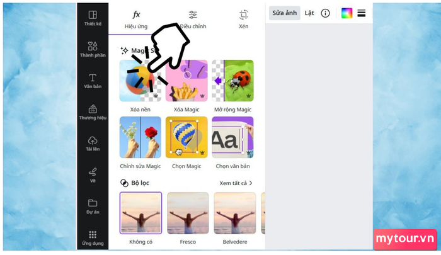This screenshot has height=255, width=441.
Task: Select the Văn bản text tool
Action: [93, 81]
